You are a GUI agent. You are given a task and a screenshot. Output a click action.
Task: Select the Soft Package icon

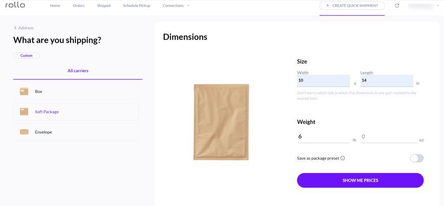[24, 112]
